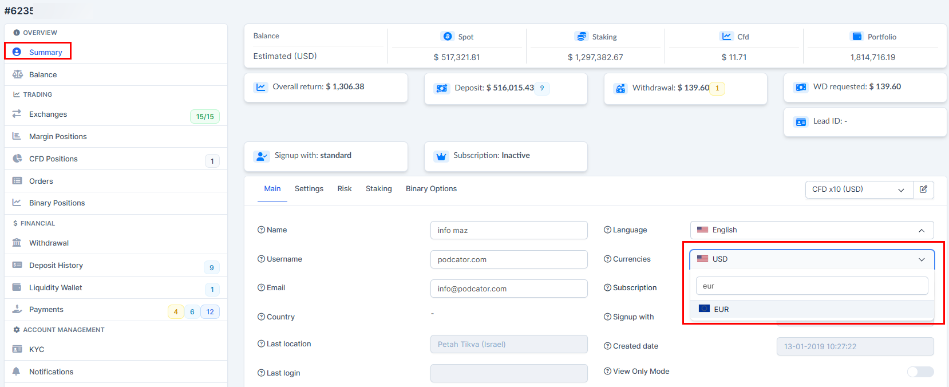The height and width of the screenshot is (387, 949).
Task: Click the Exchanges arrows icon in sidebar
Action: point(17,114)
